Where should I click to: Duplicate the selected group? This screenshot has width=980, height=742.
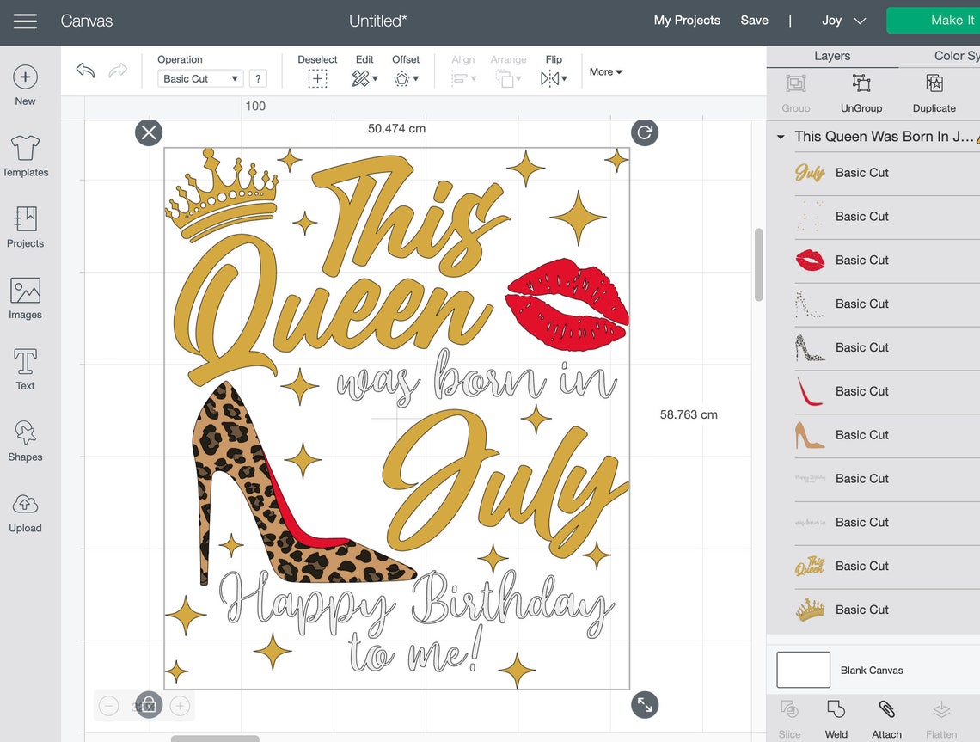[934, 92]
